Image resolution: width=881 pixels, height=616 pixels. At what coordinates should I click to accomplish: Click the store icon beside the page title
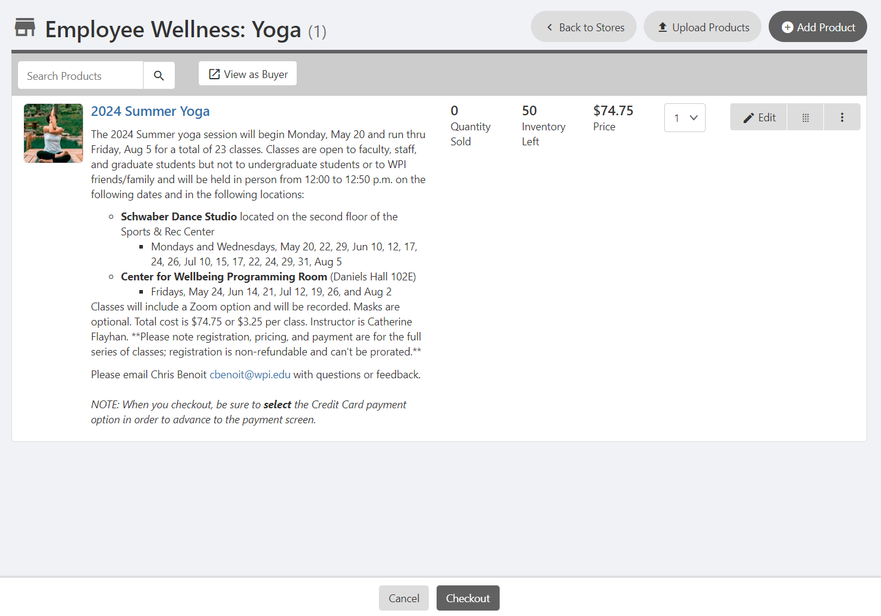pyautogui.click(x=25, y=28)
